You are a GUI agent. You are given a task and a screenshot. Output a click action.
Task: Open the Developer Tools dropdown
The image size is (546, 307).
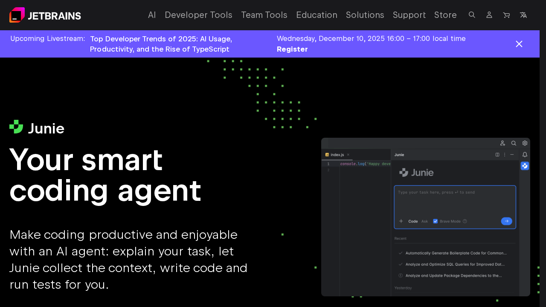point(198,14)
